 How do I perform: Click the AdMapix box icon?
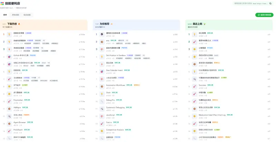pos(9,109)
